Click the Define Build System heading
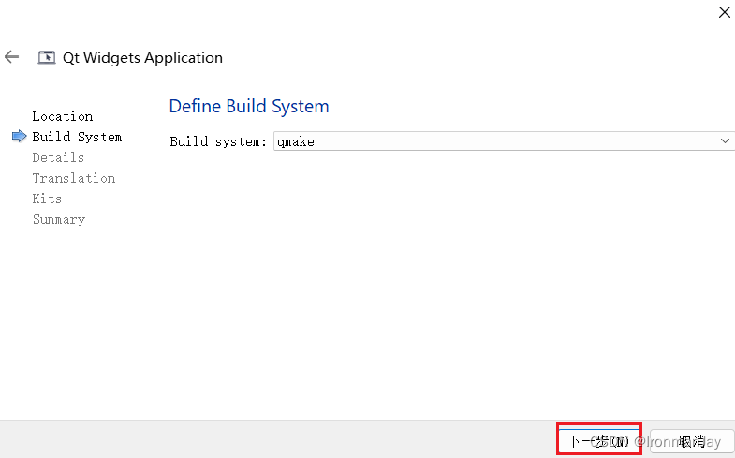Image resolution: width=735 pixels, height=458 pixels. [249, 107]
